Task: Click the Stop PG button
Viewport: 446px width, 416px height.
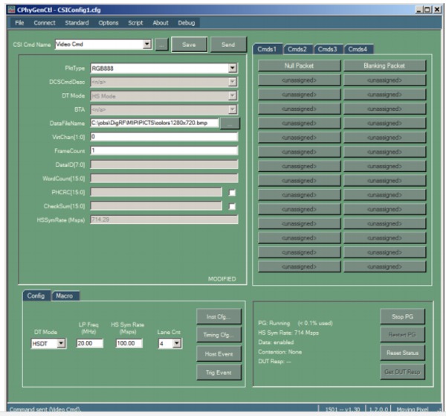Action: point(402,316)
